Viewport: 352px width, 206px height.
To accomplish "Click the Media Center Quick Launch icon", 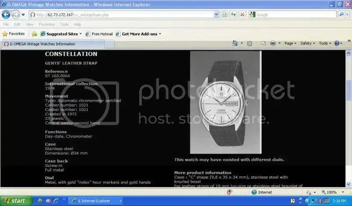I will [48, 201].
